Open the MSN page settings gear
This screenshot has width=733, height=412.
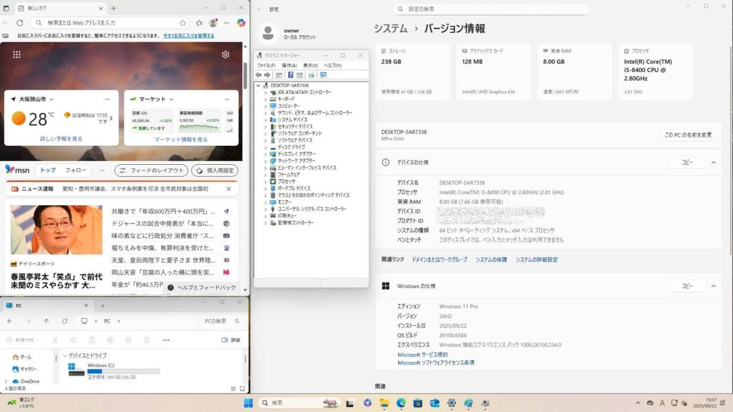[225, 54]
